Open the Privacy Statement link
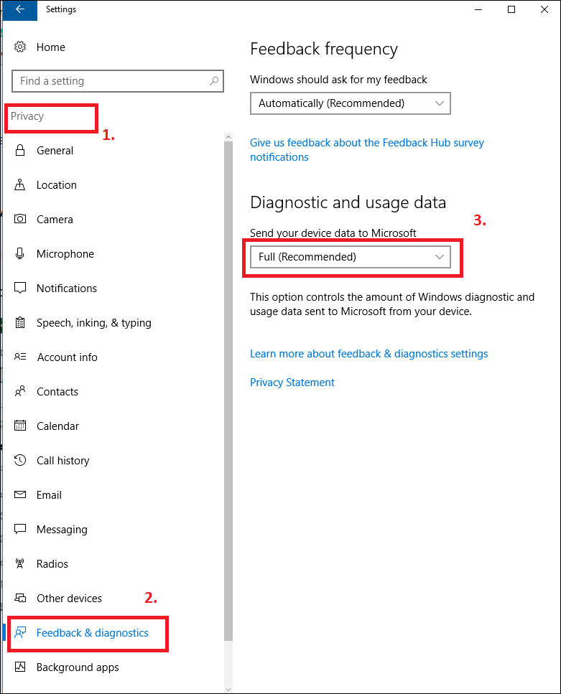The height and width of the screenshot is (694, 561). click(x=292, y=383)
